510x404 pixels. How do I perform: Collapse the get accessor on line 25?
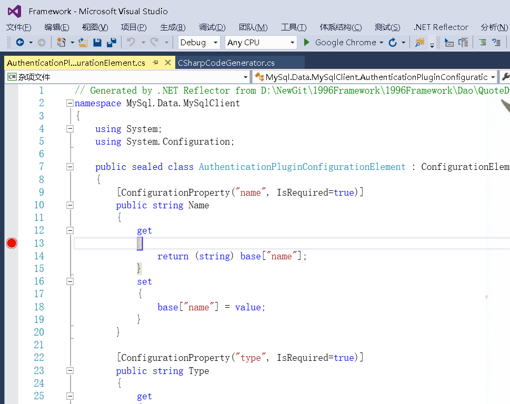click(69, 396)
